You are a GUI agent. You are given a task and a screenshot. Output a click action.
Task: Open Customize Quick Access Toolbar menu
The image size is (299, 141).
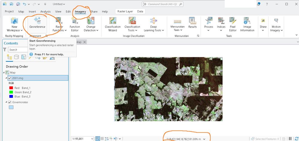(45, 4)
